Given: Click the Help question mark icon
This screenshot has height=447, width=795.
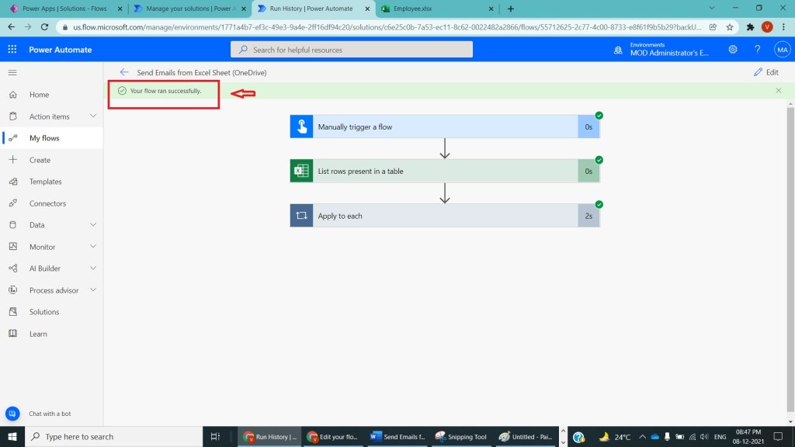Looking at the screenshot, I should pos(758,50).
